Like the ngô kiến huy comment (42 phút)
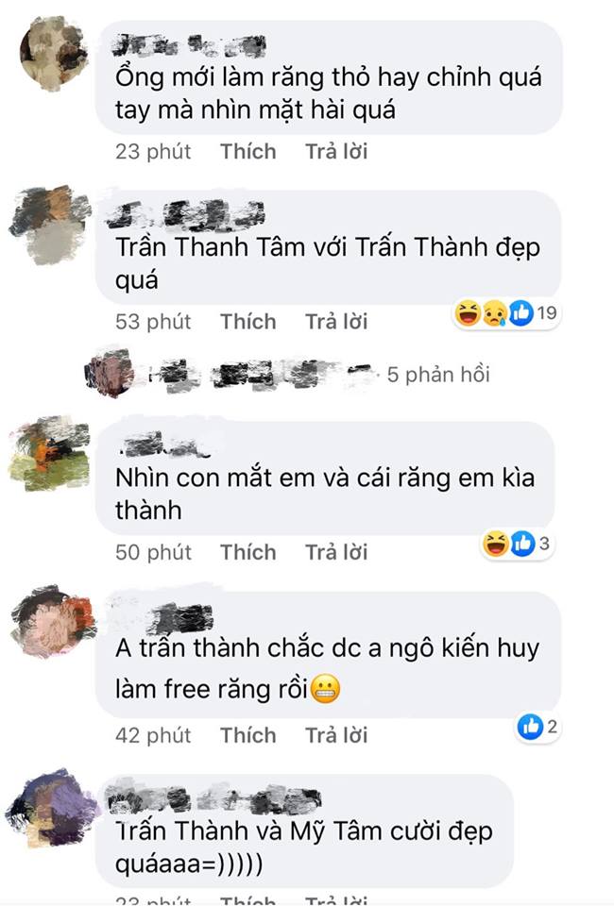Image resolution: width=614 pixels, height=906 pixels. [x=248, y=735]
